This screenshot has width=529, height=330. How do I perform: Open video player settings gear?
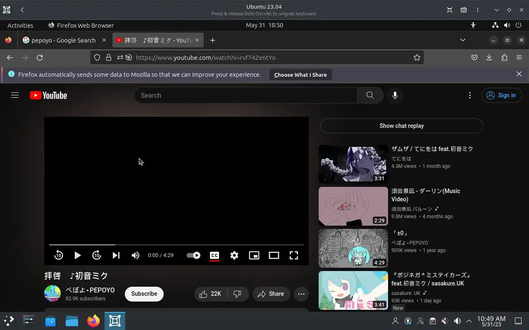click(x=234, y=255)
